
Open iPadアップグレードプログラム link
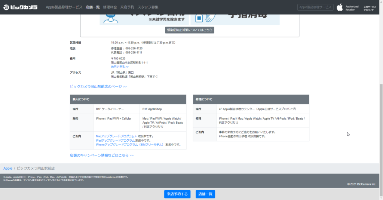[x=115, y=140]
